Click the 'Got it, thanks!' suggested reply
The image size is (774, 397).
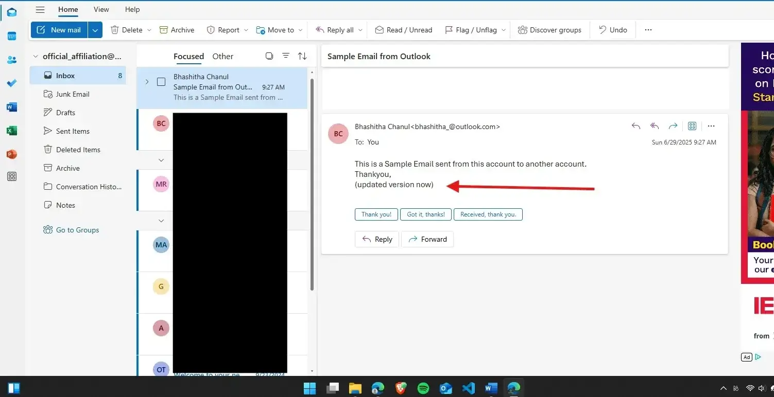pos(426,214)
